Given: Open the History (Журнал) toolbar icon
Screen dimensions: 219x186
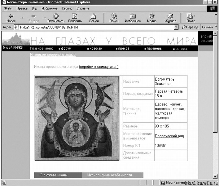Looking at the screenshot, I should pos(170,16).
